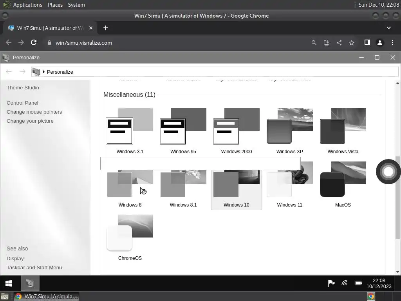This screenshot has height=301, width=401.
Task: Click Chrome icon in bottom-right panel
Action: pyautogui.click(x=371, y=296)
